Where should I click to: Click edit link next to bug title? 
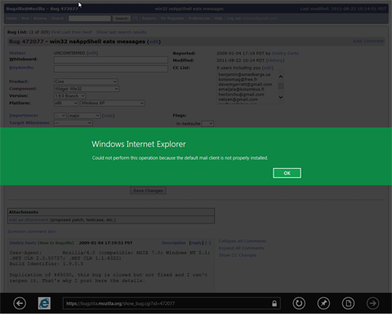(x=154, y=42)
